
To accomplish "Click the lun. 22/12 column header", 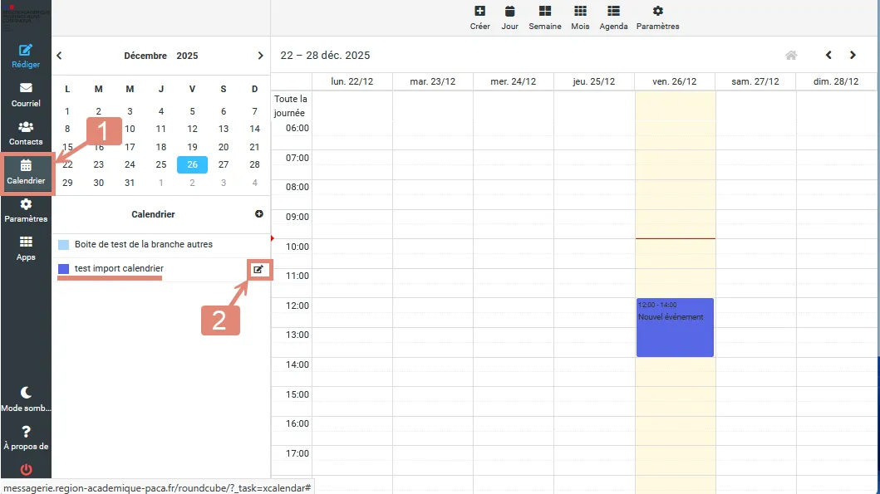I will point(352,81).
